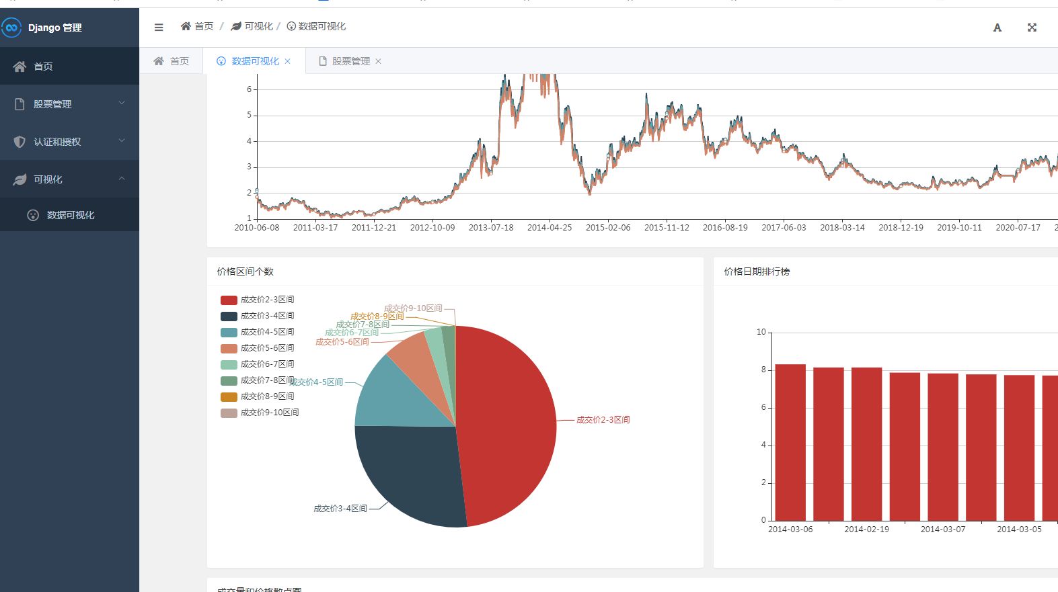1058x592 pixels.
Task: Click the Django infinity logo
Action: point(11,28)
